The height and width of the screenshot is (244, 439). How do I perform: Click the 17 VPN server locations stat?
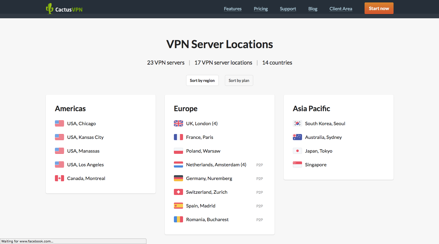click(x=223, y=62)
